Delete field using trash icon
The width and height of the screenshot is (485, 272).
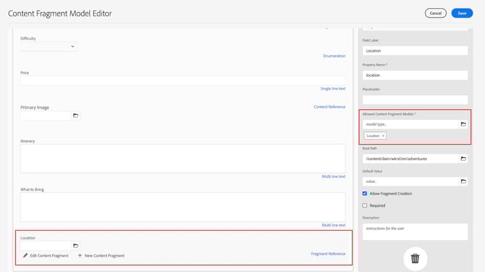tap(415, 258)
